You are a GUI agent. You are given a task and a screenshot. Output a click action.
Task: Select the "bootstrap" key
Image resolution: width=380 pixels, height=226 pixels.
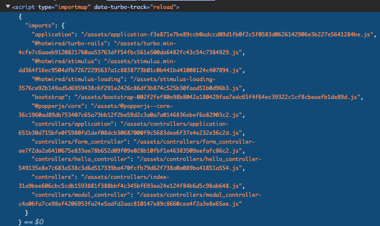click(50, 97)
